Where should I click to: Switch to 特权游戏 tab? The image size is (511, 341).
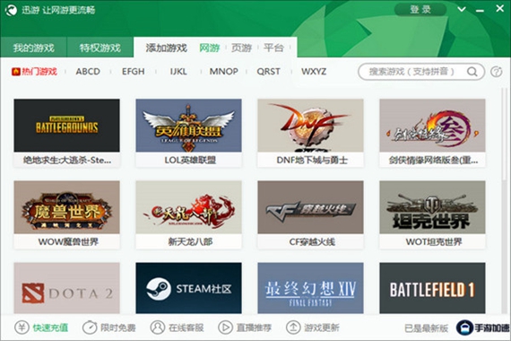pyautogui.click(x=100, y=48)
